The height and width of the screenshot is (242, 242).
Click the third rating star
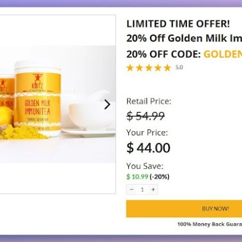pos(149,68)
